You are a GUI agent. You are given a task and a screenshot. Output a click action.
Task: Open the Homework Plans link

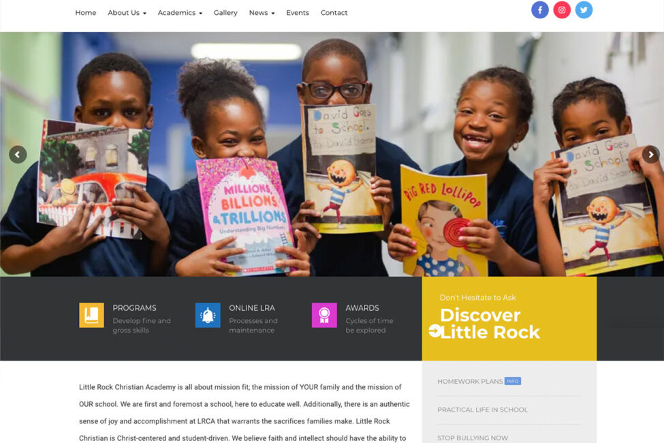tap(470, 381)
